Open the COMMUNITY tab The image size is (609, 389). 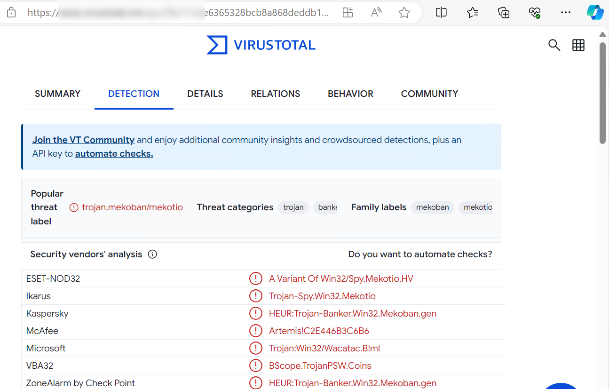429,94
